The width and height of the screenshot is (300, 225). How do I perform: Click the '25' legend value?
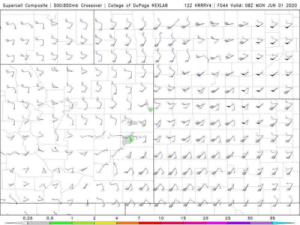228,218
